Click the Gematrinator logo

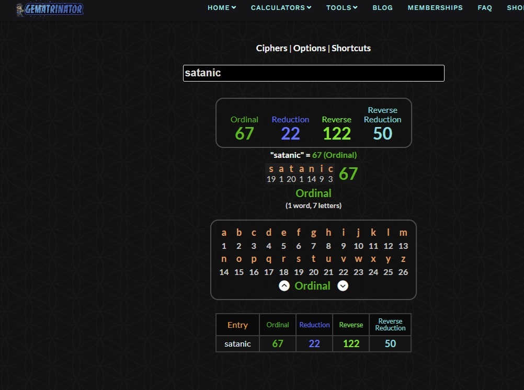click(x=50, y=9)
